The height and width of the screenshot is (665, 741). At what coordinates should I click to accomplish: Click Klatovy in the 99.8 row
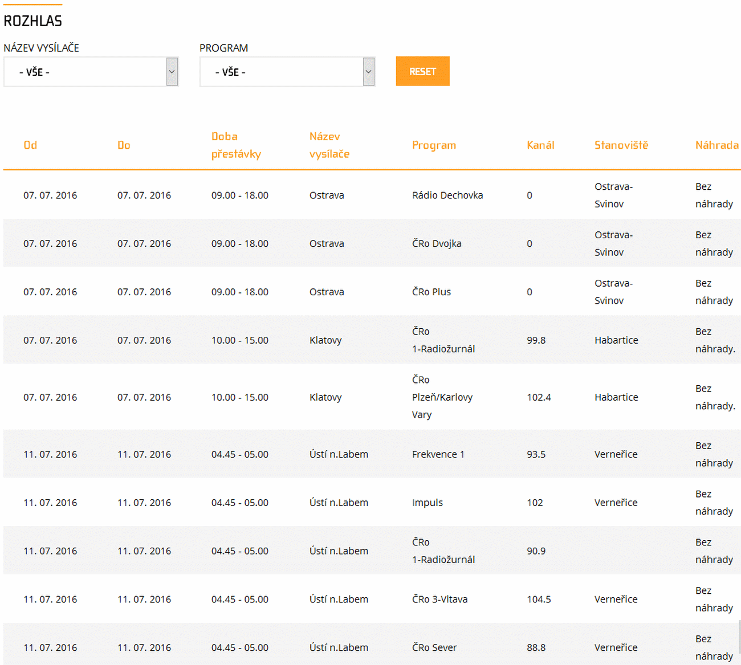tap(325, 340)
